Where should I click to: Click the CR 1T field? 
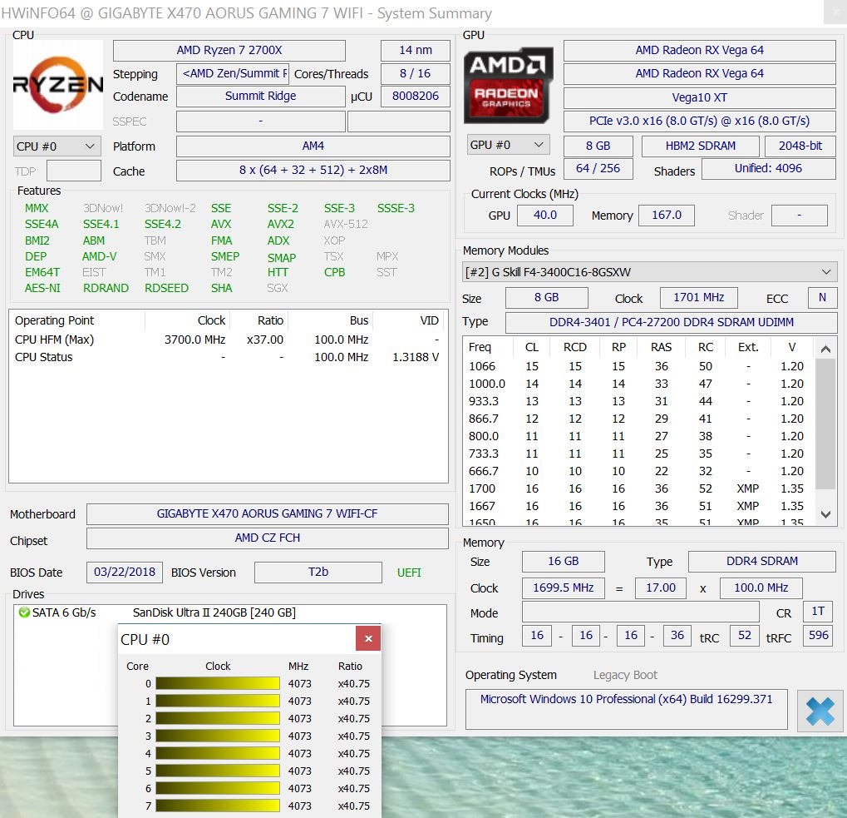tap(818, 612)
